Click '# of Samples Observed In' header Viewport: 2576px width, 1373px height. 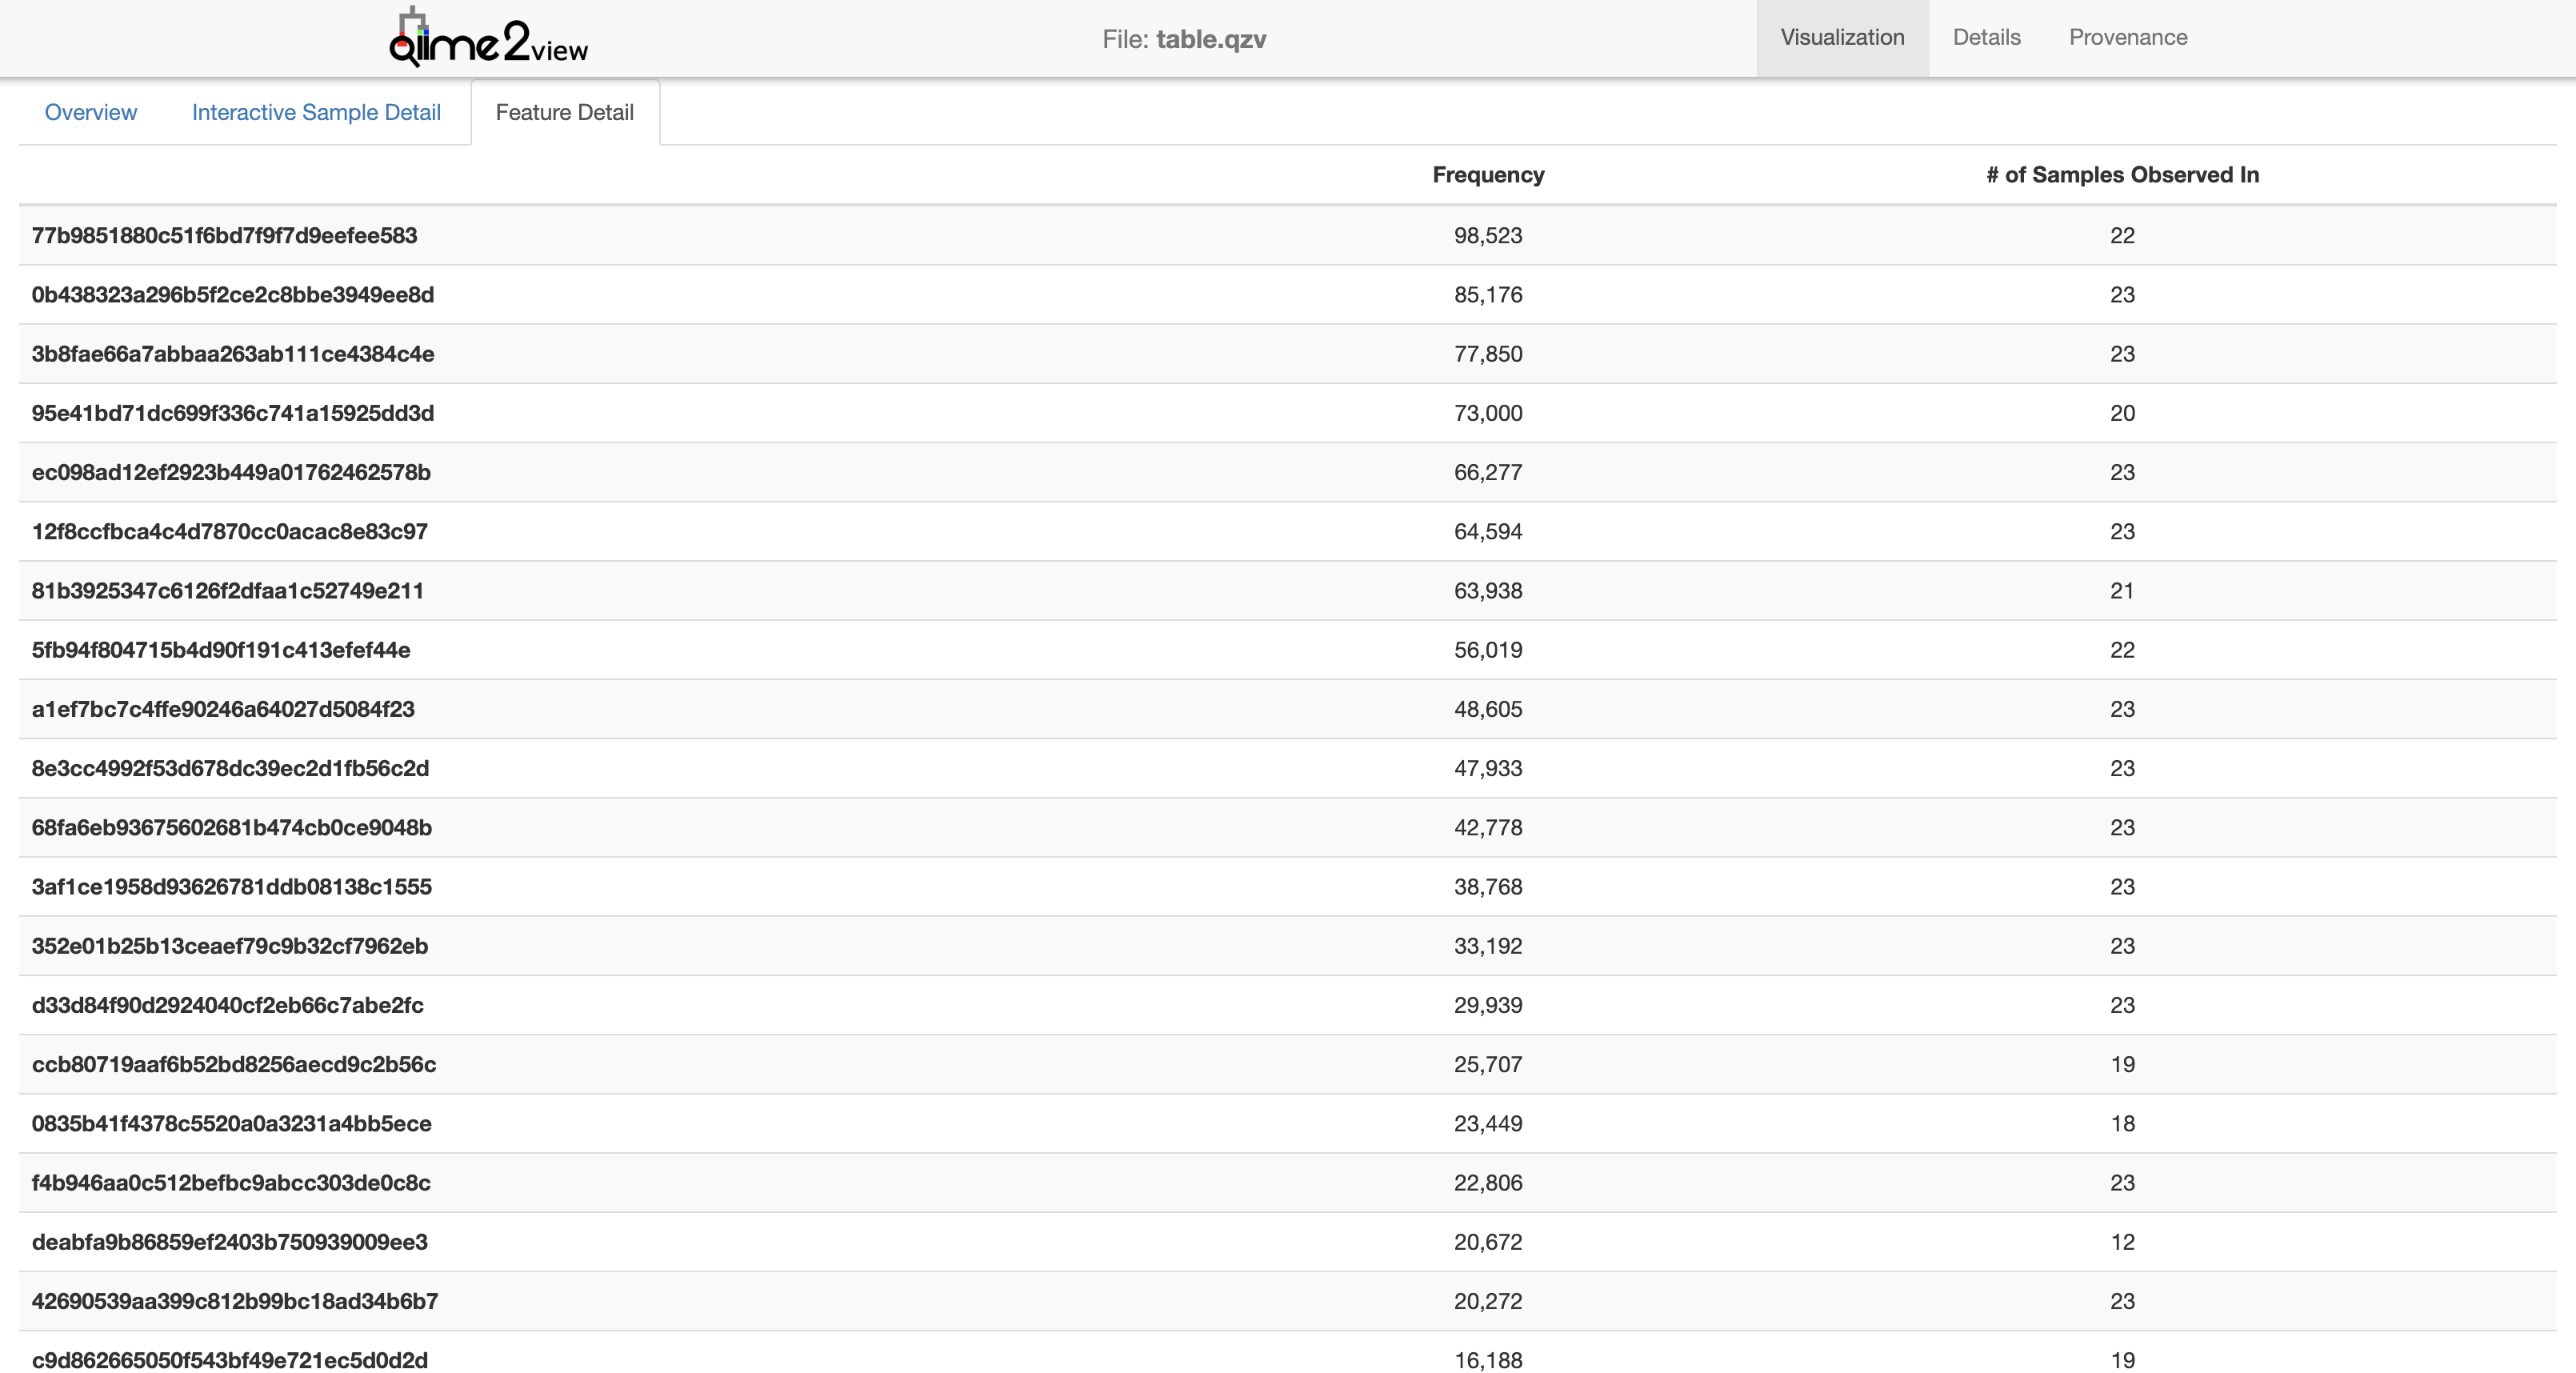pos(2122,175)
